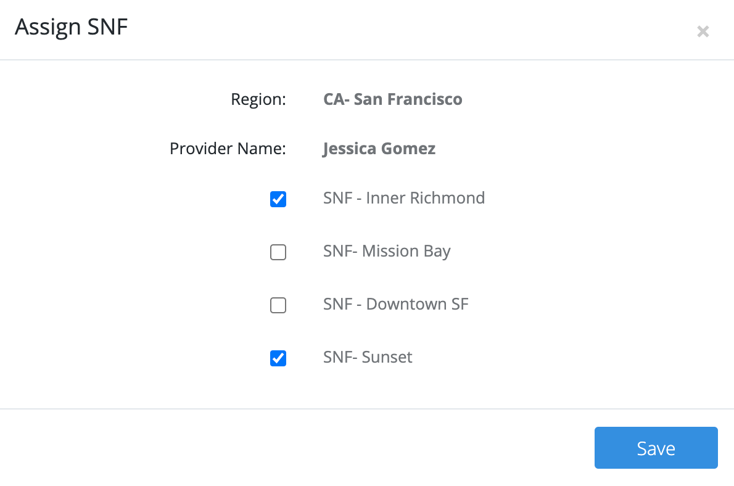Click the 'Assign SNF' dialog title

coord(72,27)
